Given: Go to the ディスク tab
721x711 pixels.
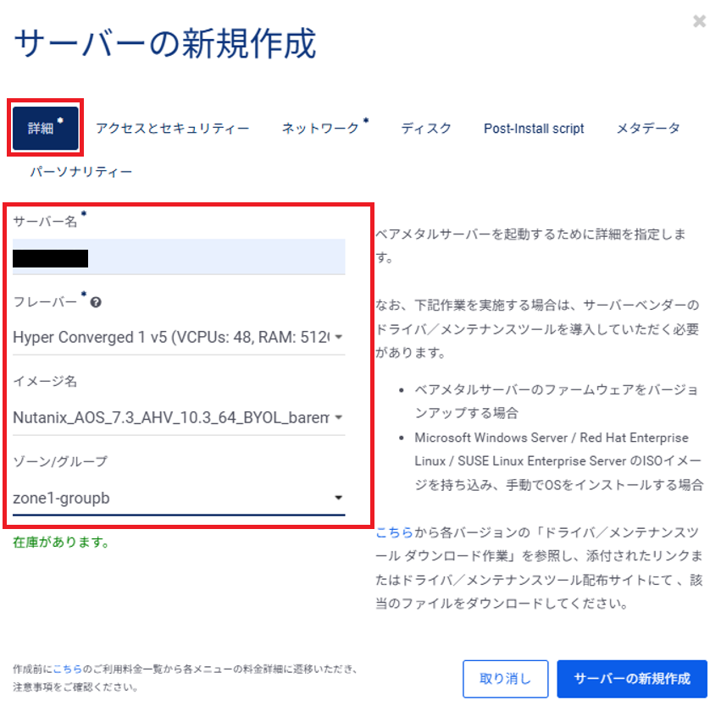Looking at the screenshot, I should coord(426,129).
